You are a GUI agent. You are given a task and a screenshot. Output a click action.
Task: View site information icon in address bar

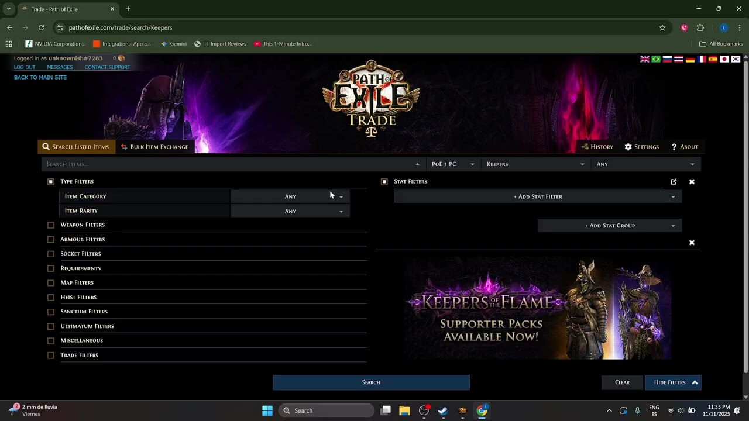tap(60, 27)
